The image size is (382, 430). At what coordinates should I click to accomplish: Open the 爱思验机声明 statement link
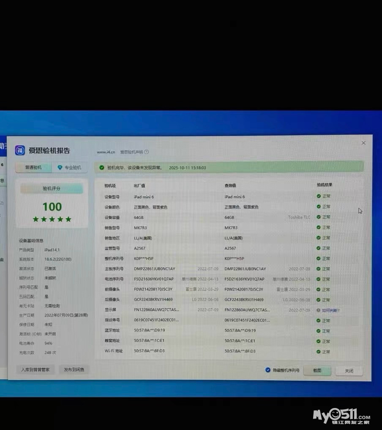click(x=131, y=152)
